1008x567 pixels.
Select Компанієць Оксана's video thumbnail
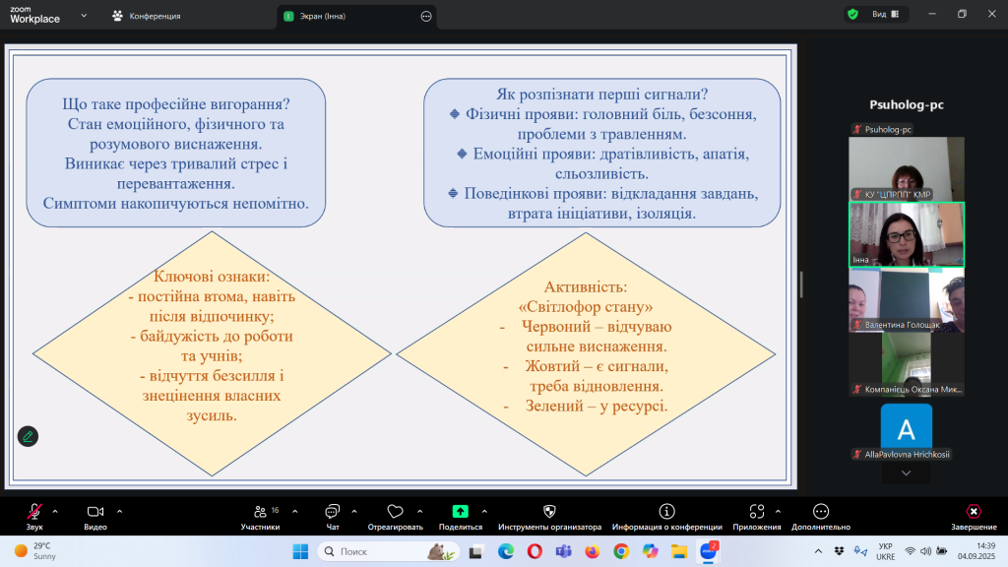click(x=907, y=364)
